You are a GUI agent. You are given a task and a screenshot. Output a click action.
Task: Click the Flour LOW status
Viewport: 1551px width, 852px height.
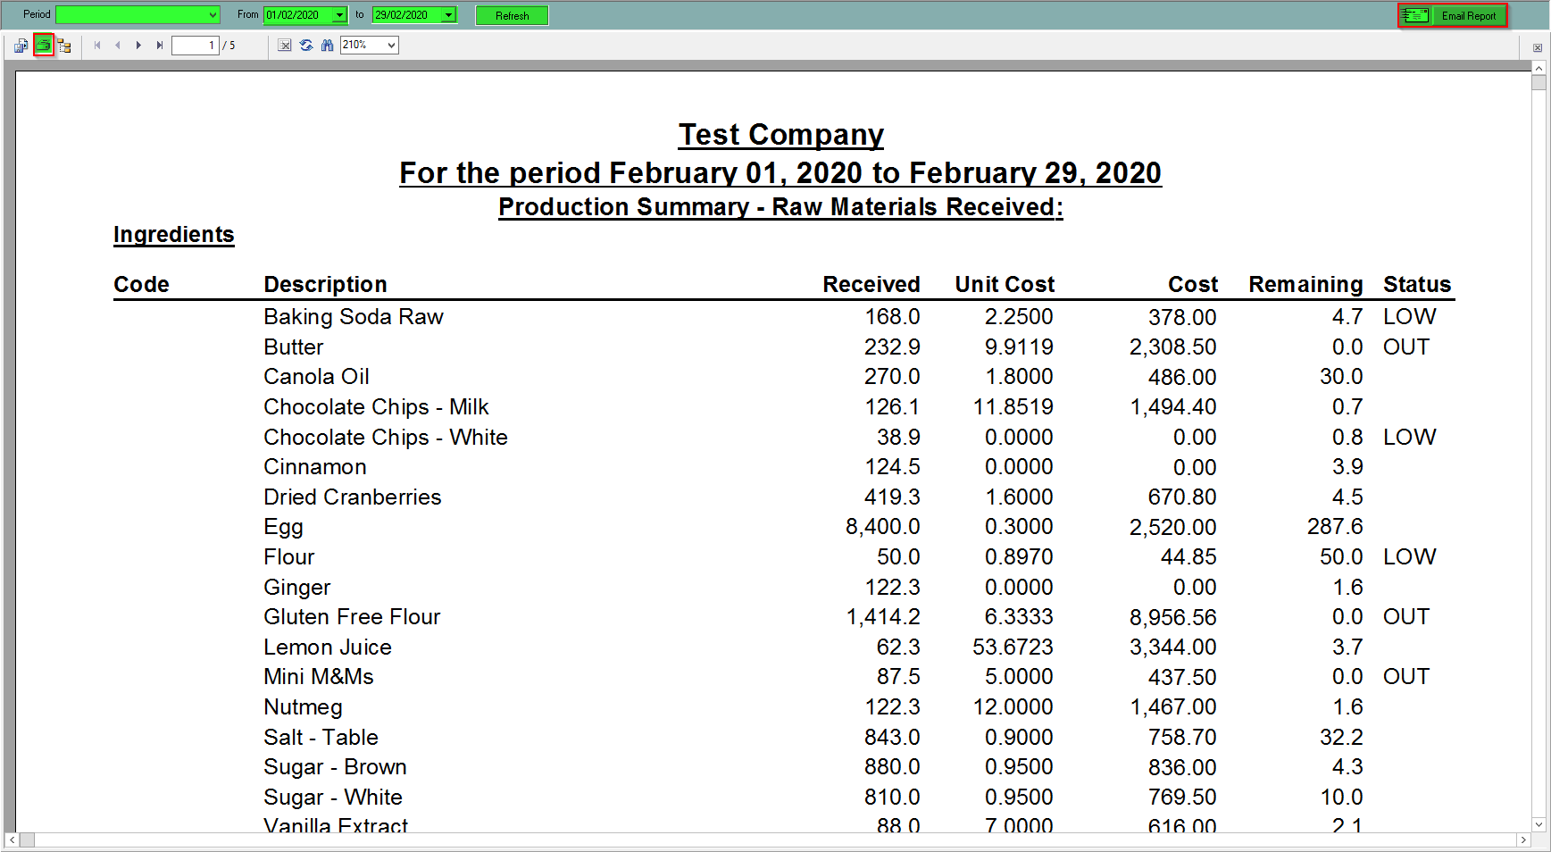pyautogui.click(x=1410, y=557)
